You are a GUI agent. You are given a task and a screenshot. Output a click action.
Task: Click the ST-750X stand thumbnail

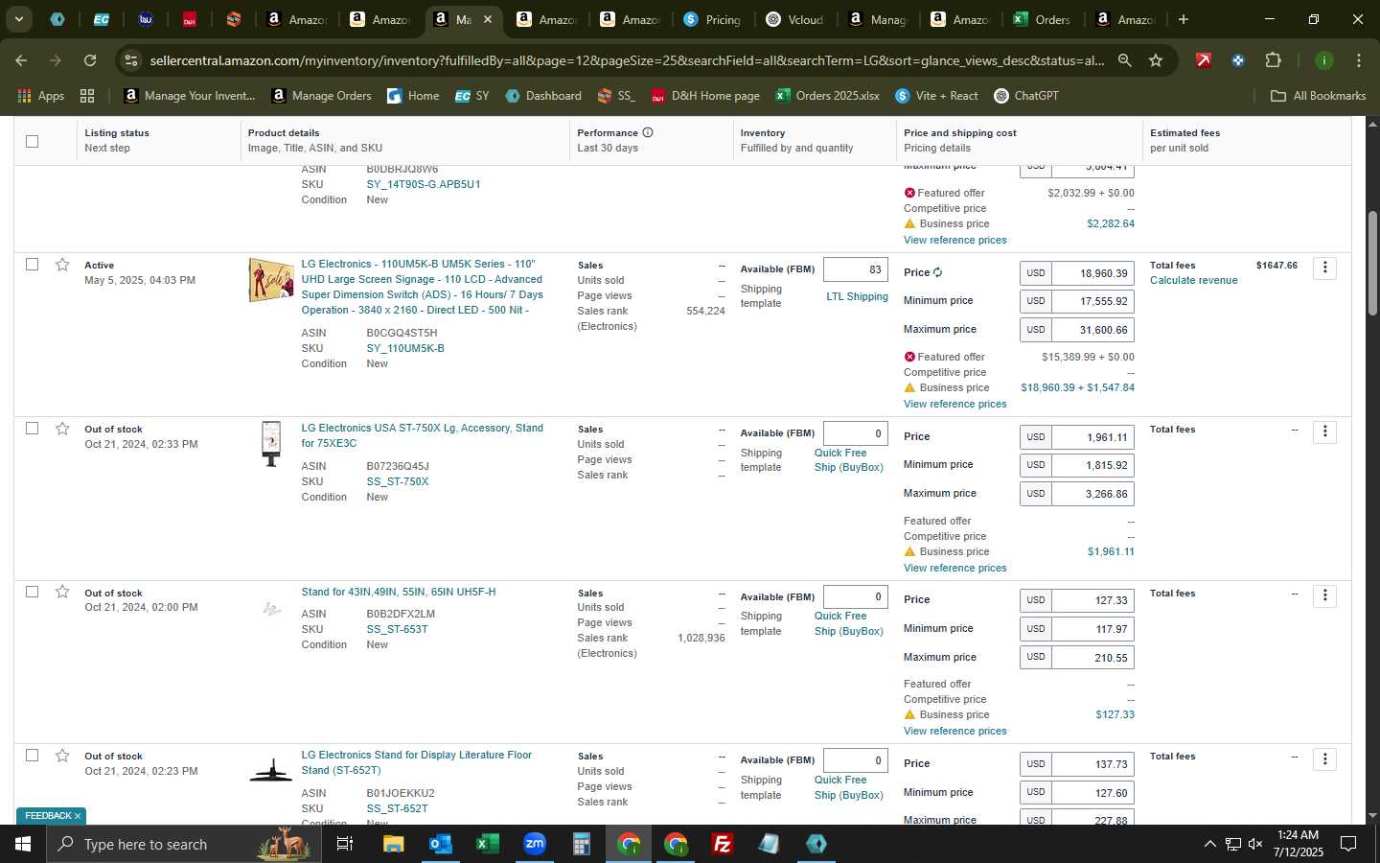pos(271,444)
